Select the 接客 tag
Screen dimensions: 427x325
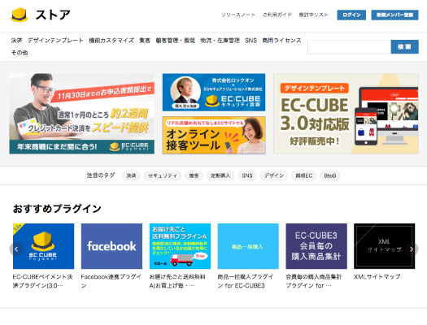point(194,175)
